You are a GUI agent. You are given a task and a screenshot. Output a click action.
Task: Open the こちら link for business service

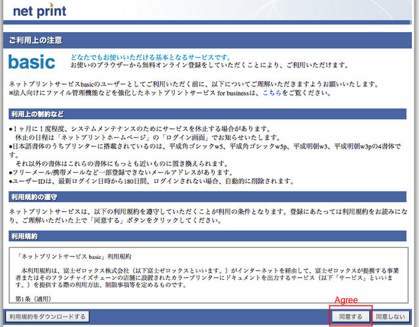(272, 93)
